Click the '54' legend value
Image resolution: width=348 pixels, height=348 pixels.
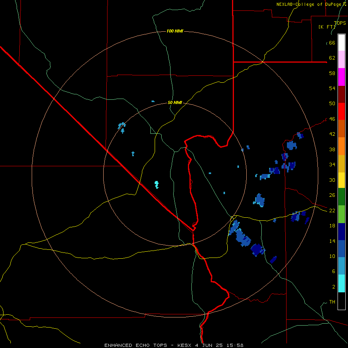point(332,88)
